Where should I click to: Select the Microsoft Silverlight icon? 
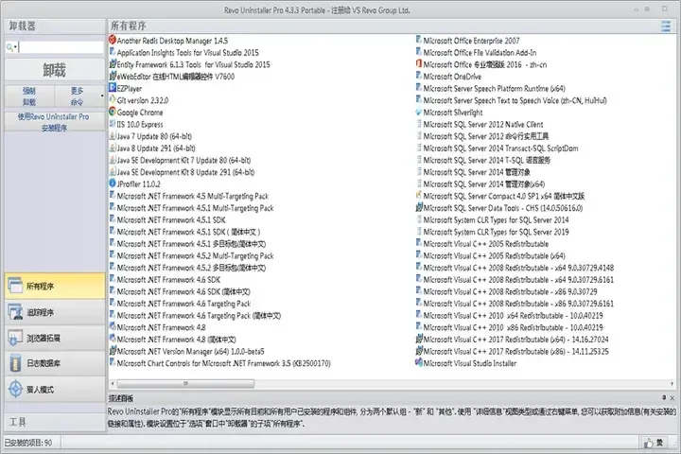(x=419, y=112)
